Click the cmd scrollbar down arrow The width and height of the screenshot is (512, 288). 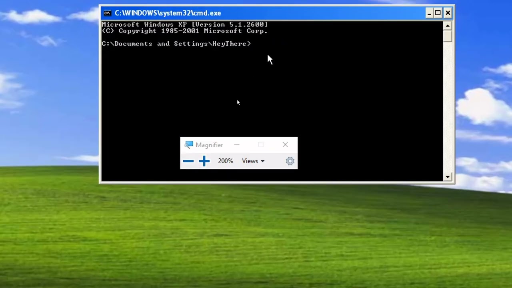tap(448, 177)
